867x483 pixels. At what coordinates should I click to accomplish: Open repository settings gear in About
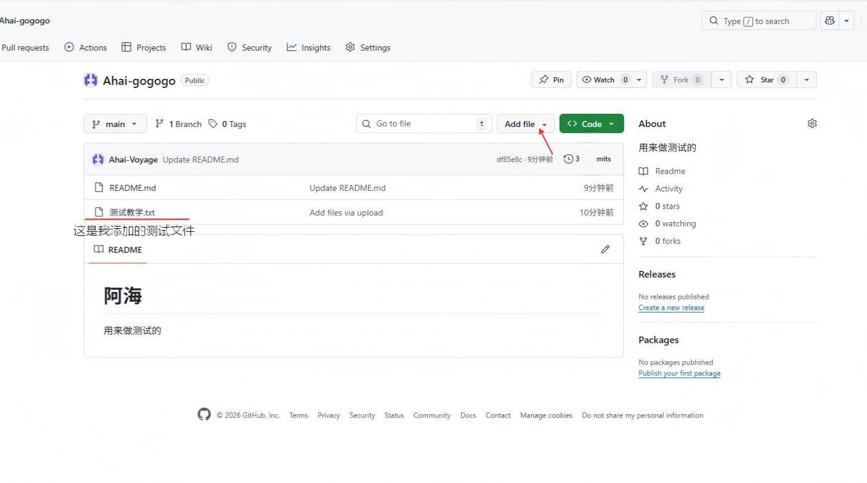coord(812,123)
